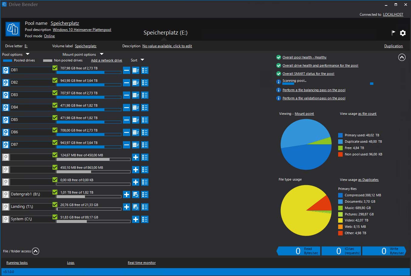
Task: Click Add a network drive
Action: click(x=107, y=60)
